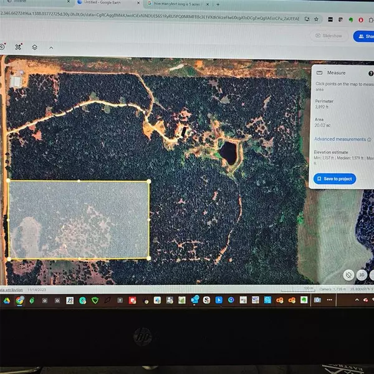The height and width of the screenshot is (374, 374).
Task: Click the Measure panel help icon
Action: [x=371, y=73]
